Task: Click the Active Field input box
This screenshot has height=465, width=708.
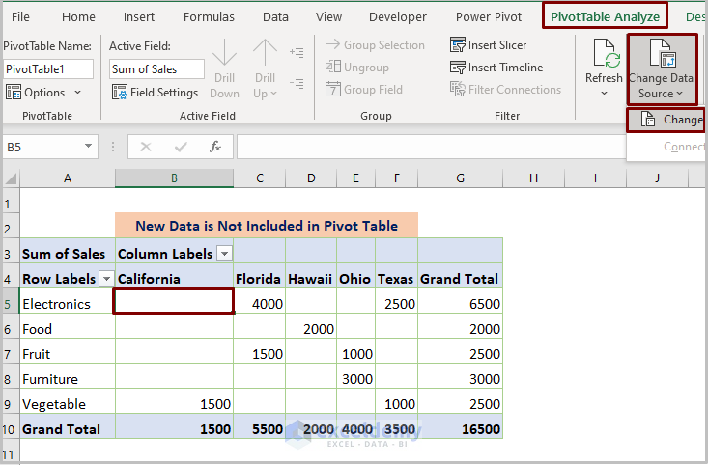Action: (x=156, y=68)
